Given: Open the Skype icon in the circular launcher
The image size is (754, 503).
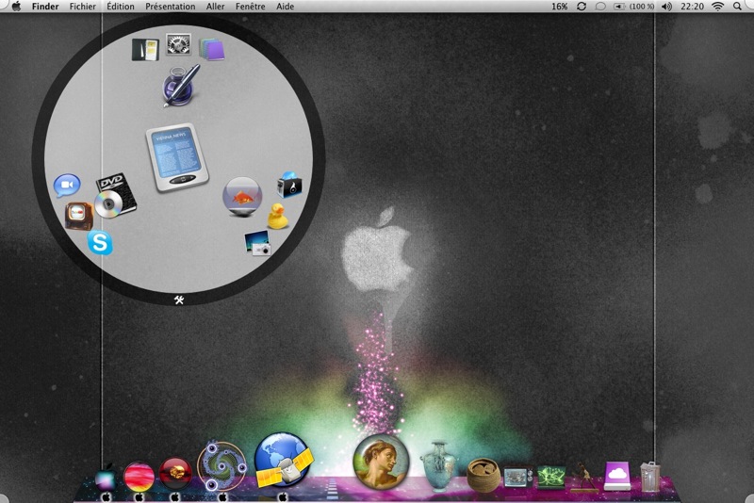Looking at the screenshot, I should click(x=100, y=243).
